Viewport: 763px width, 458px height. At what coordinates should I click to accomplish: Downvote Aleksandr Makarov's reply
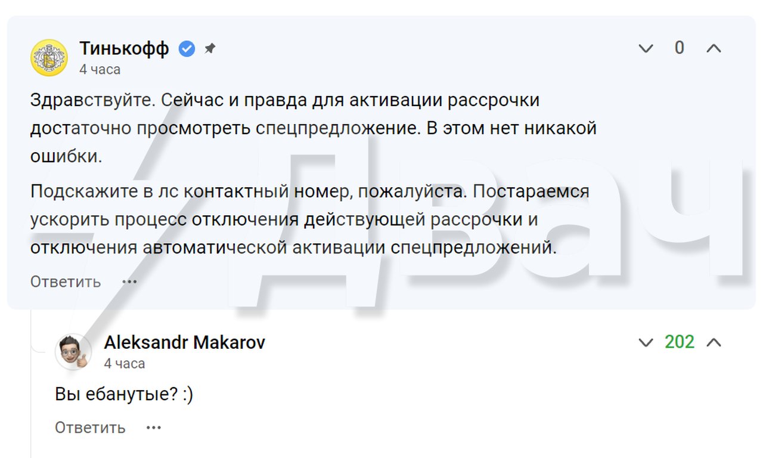[646, 342]
